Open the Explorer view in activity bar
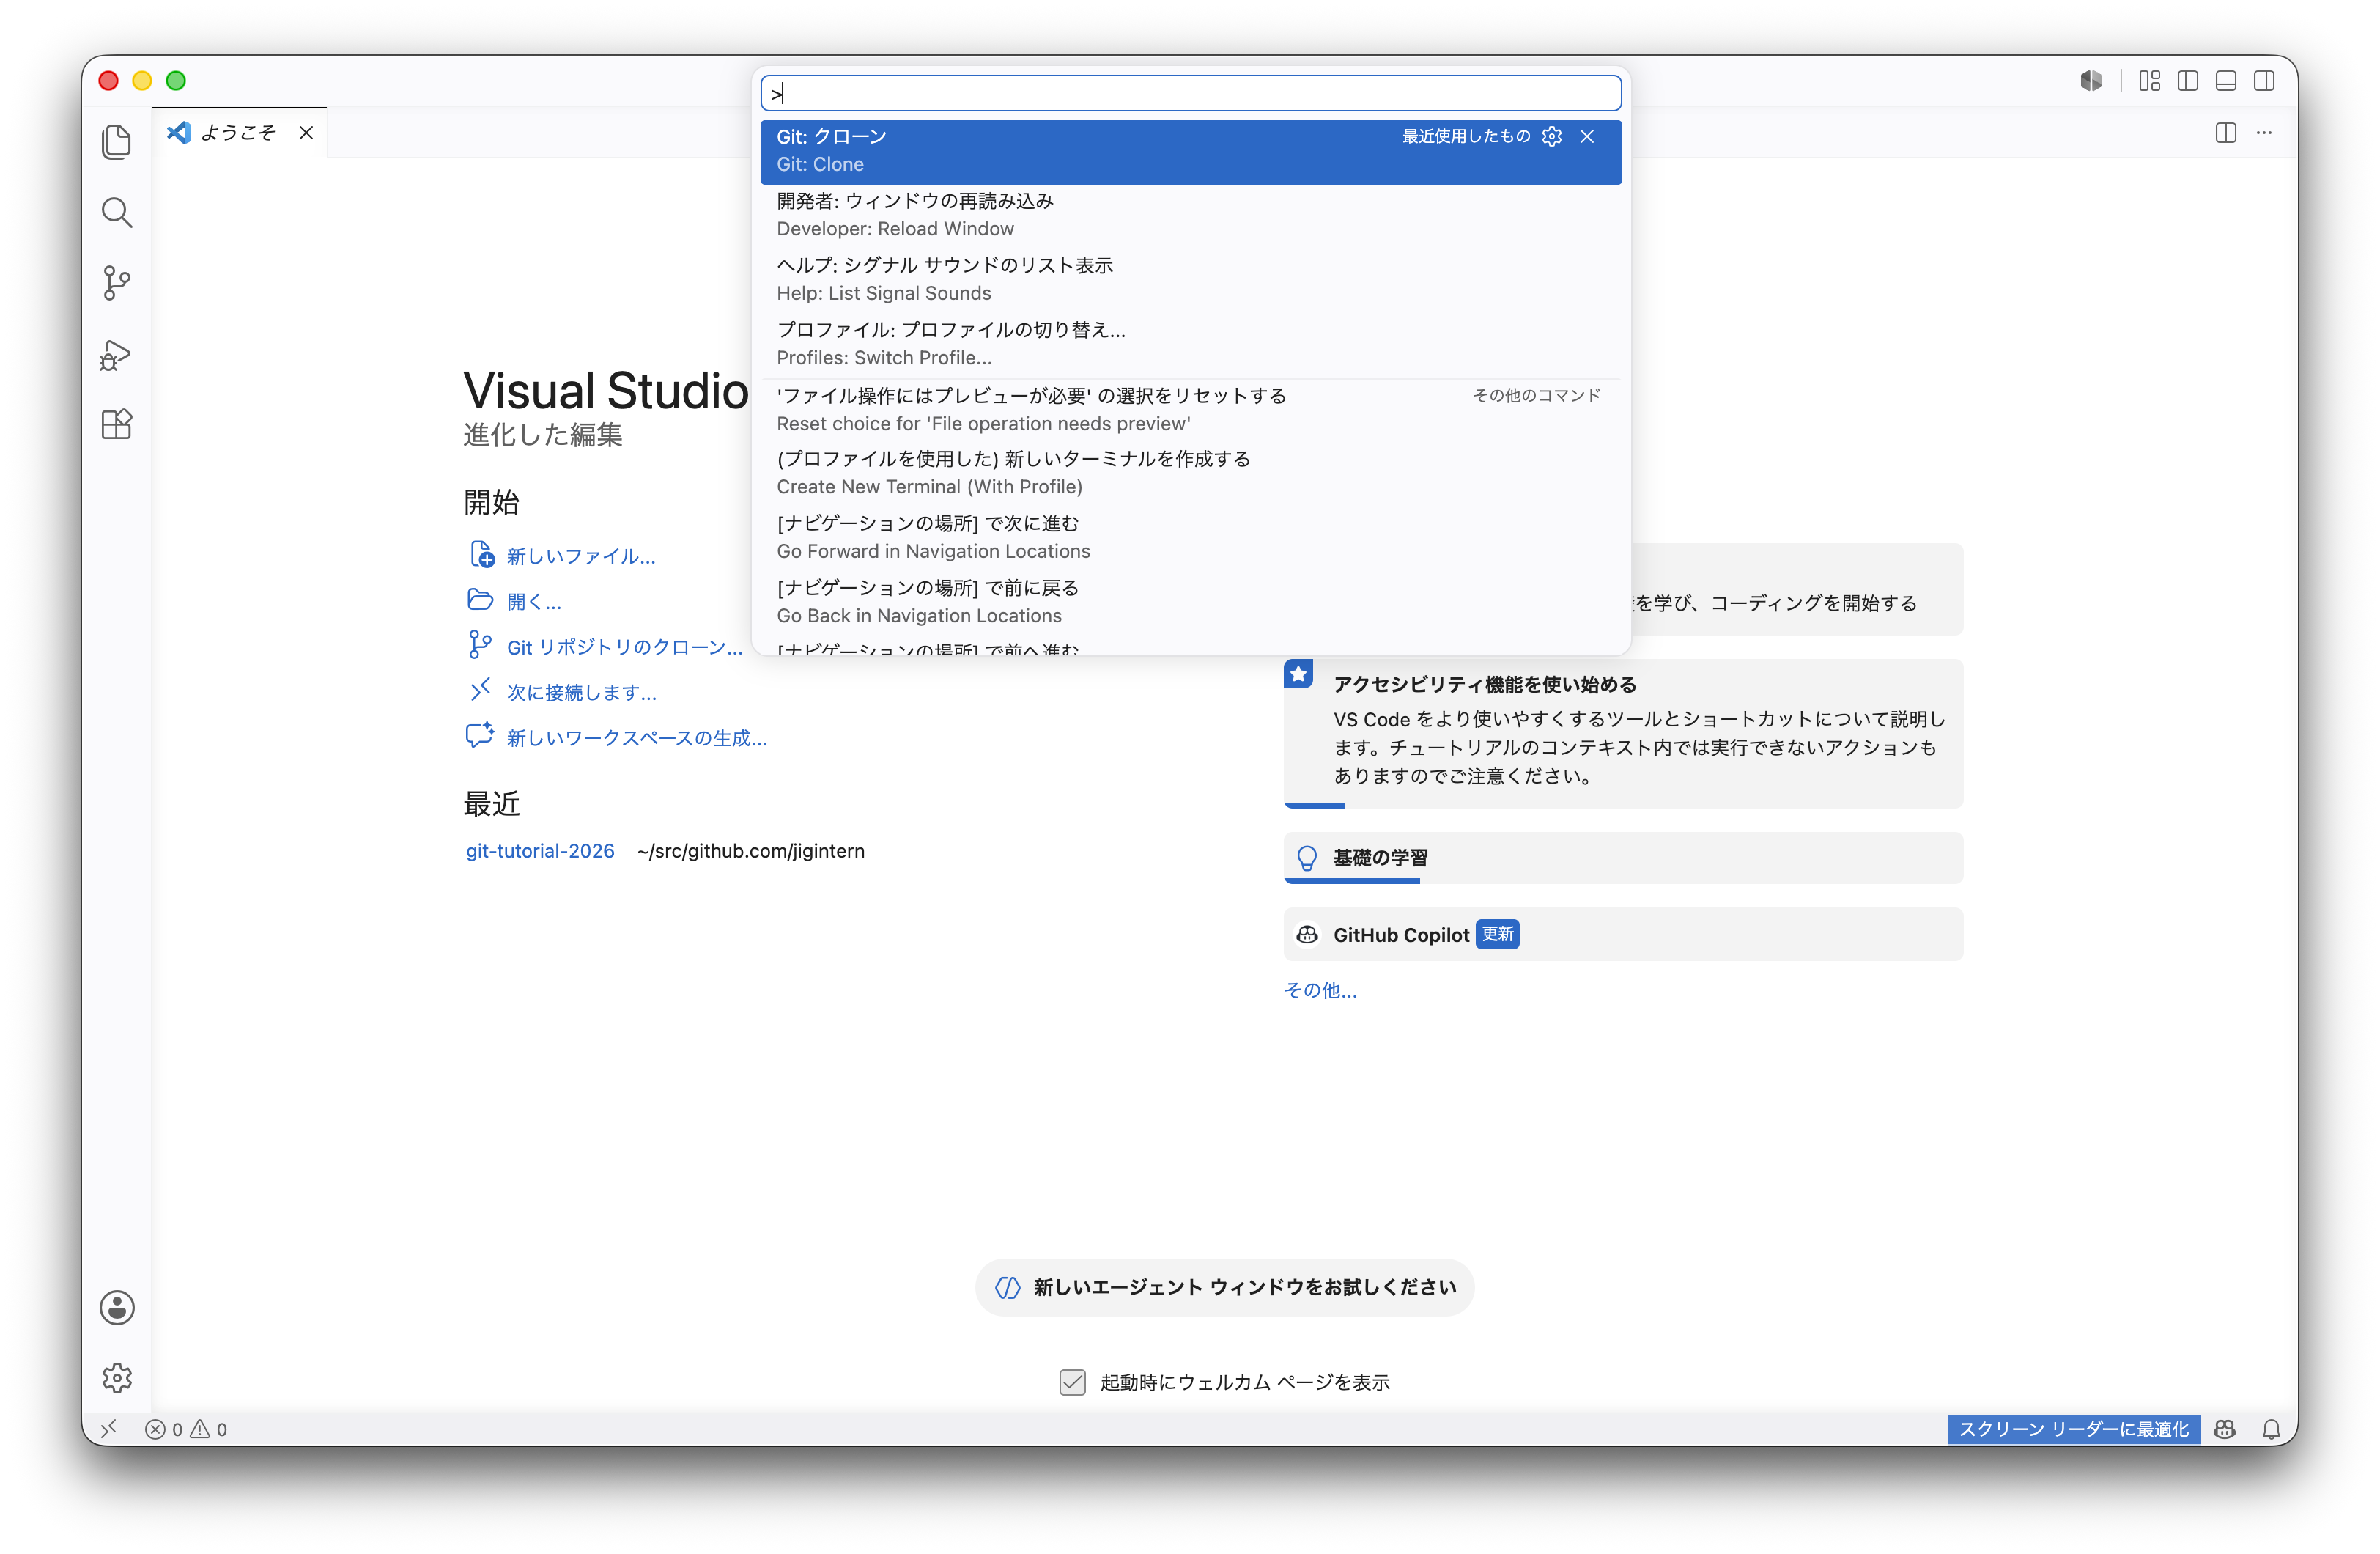This screenshot has height=1554, width=2380. 117,141
